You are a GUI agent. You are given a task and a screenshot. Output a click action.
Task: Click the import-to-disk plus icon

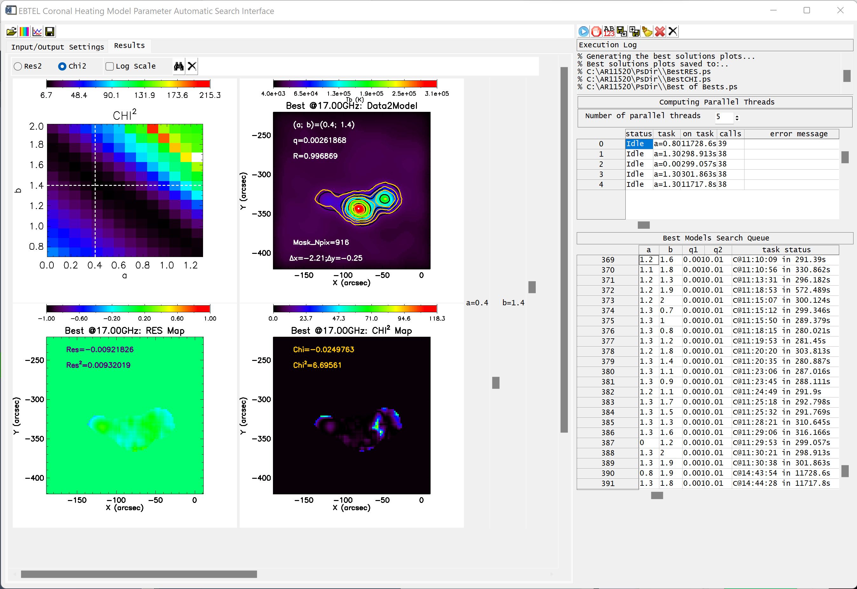tap(635, 32)
